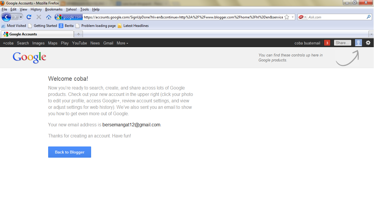The width and height of the screenshot is (374, 205).
Task: Click the Welcome coba! heading
Action: pos(68,79)
